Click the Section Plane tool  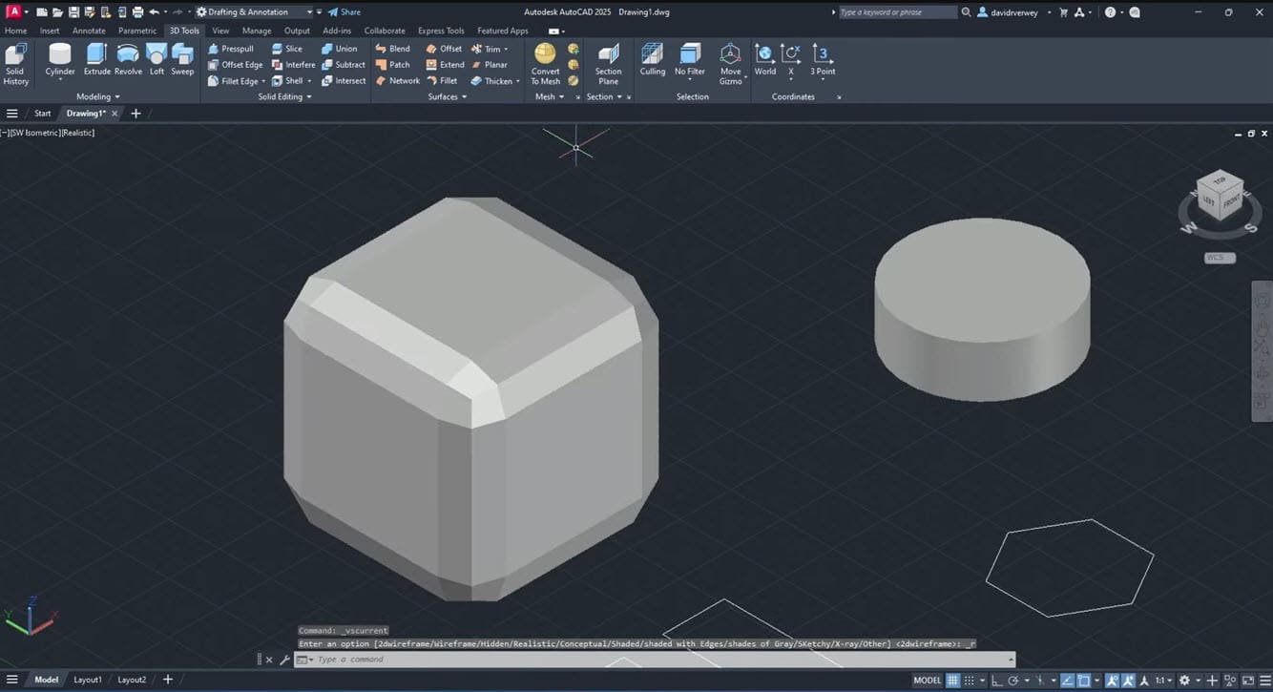pos(608,59)
